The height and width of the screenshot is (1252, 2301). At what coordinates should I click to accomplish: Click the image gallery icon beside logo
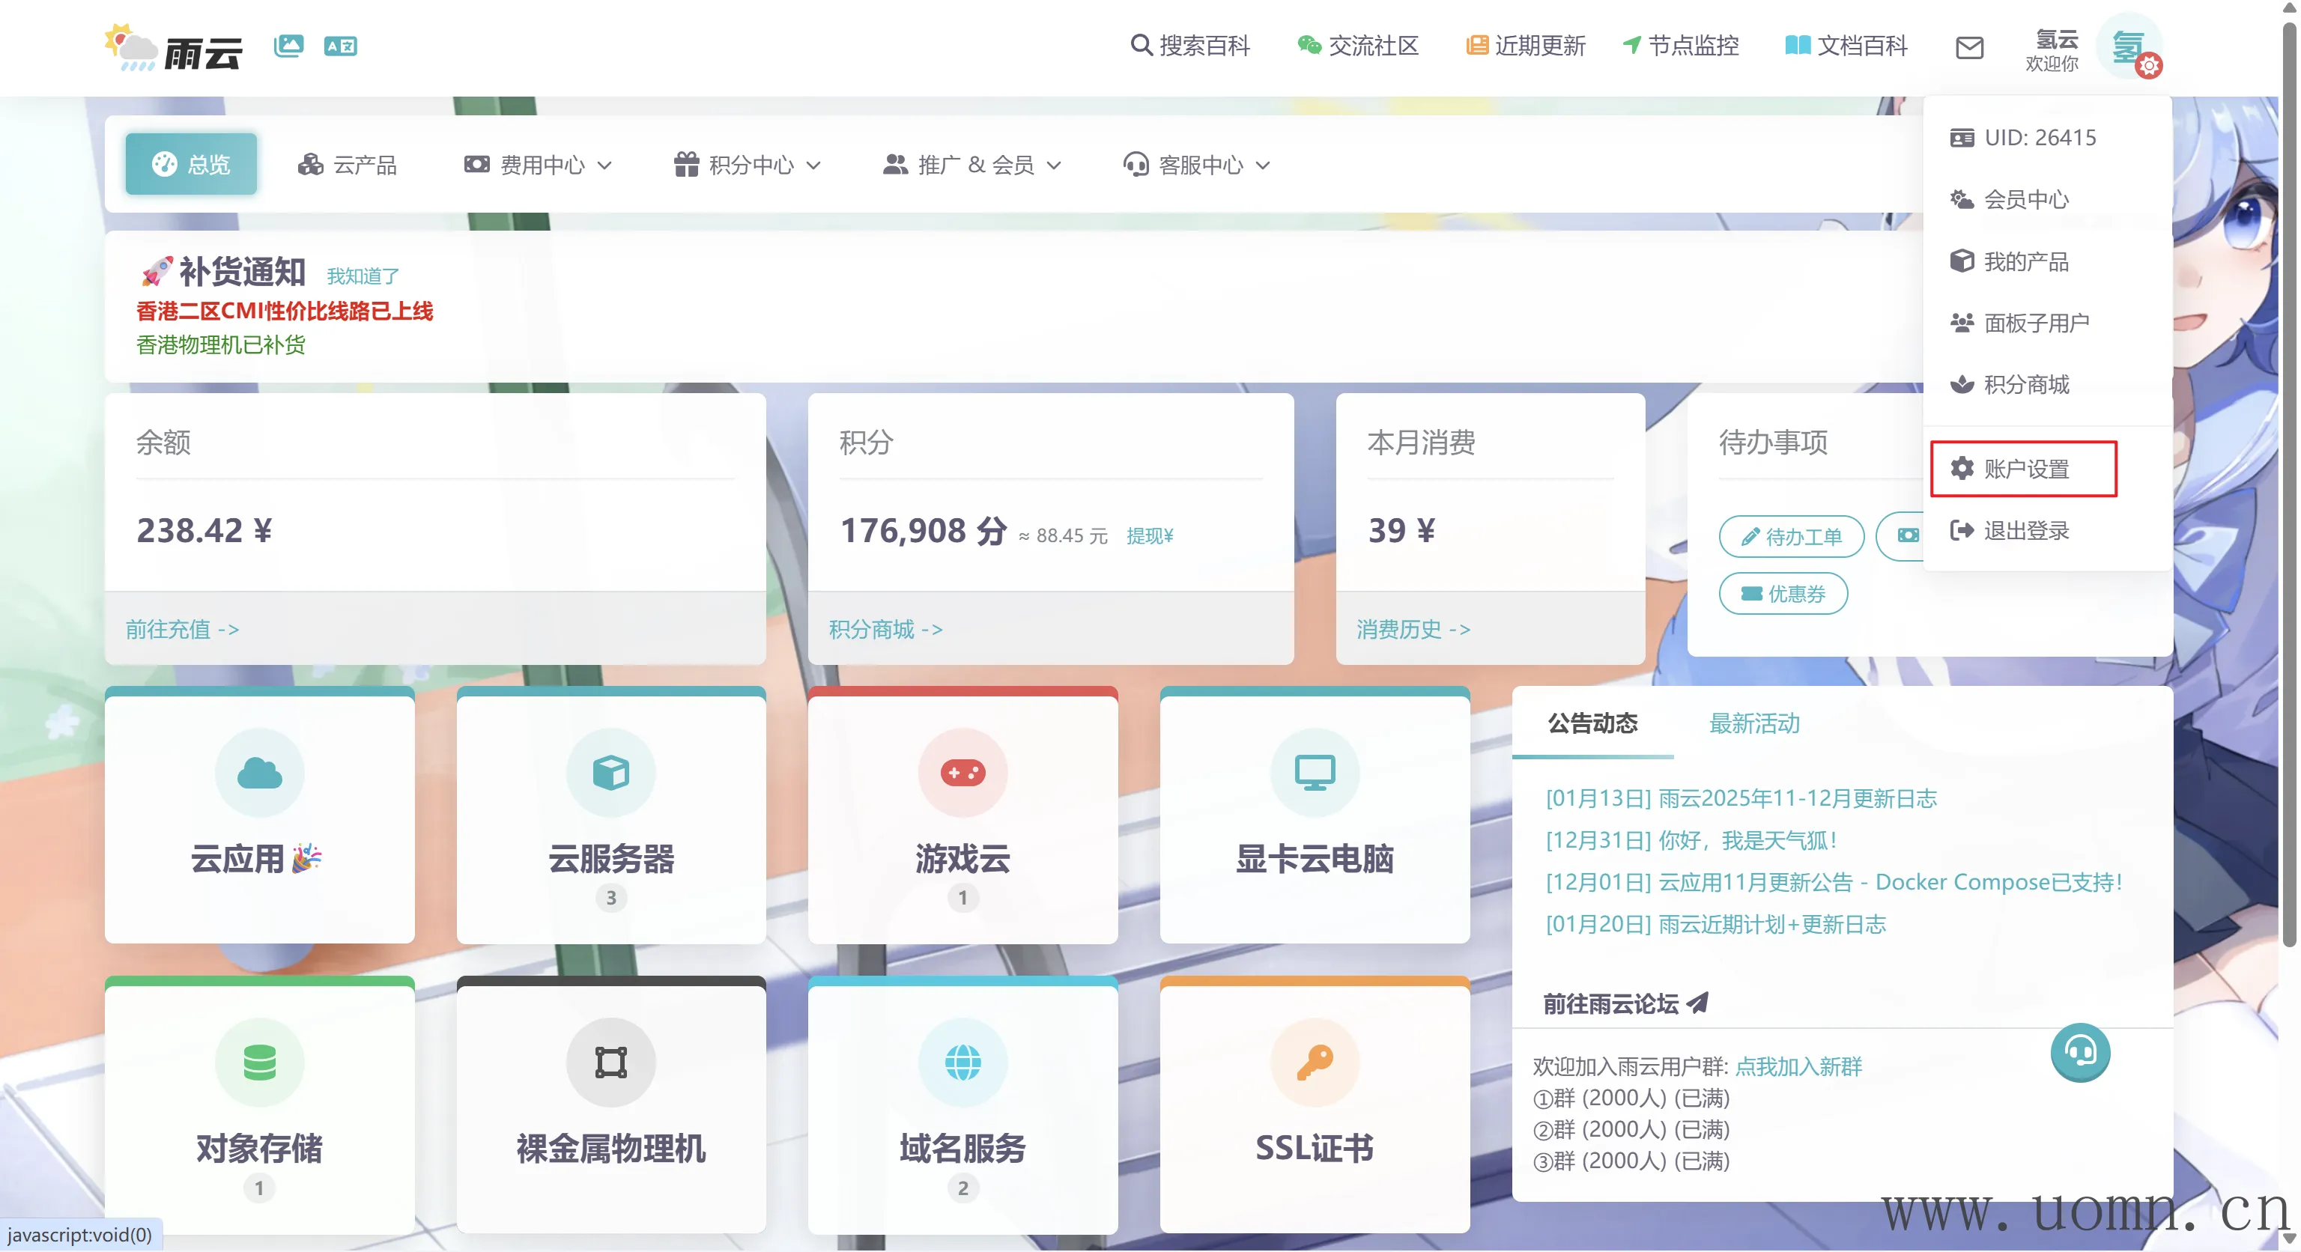pyautogui.click(x=288, y=46)
